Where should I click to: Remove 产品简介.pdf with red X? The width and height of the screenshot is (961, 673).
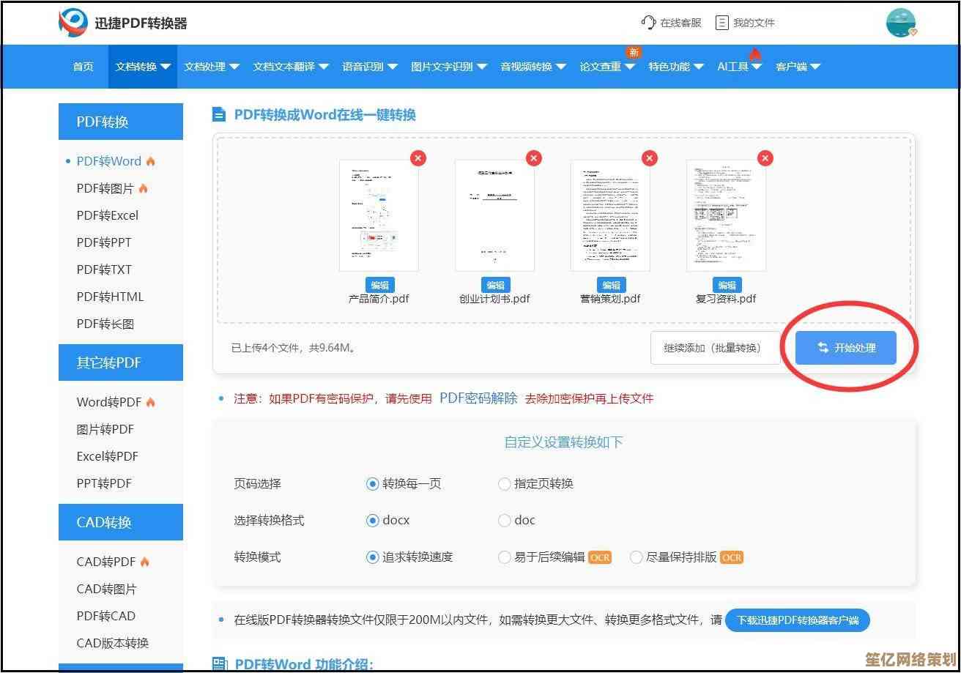pyautogui.click(x=418, y=158)
